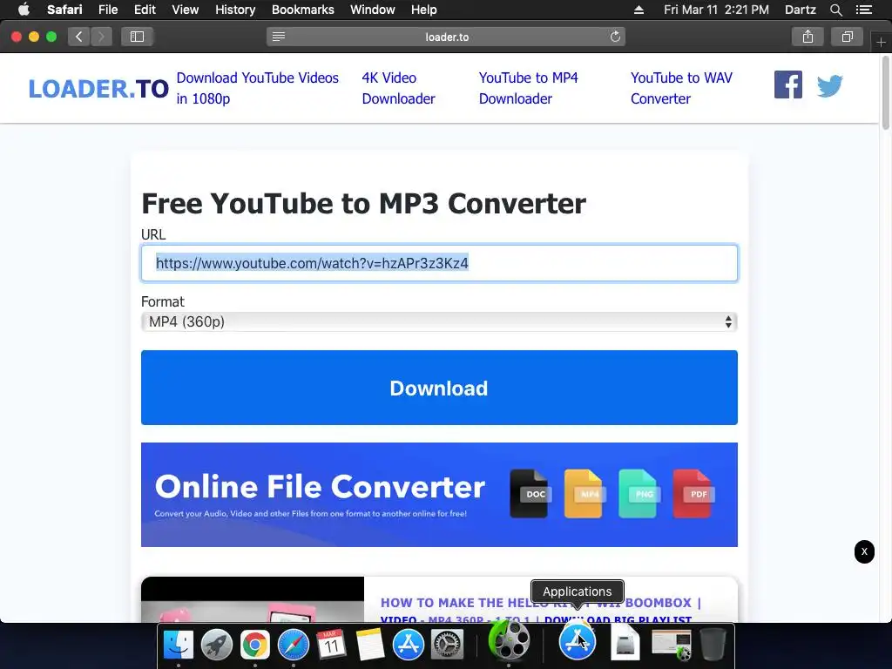Click the LOADER.TO logo

(x=98, y=89)
